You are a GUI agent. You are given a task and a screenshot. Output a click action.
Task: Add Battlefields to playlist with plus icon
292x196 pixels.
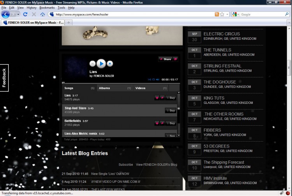pos(157,123)
